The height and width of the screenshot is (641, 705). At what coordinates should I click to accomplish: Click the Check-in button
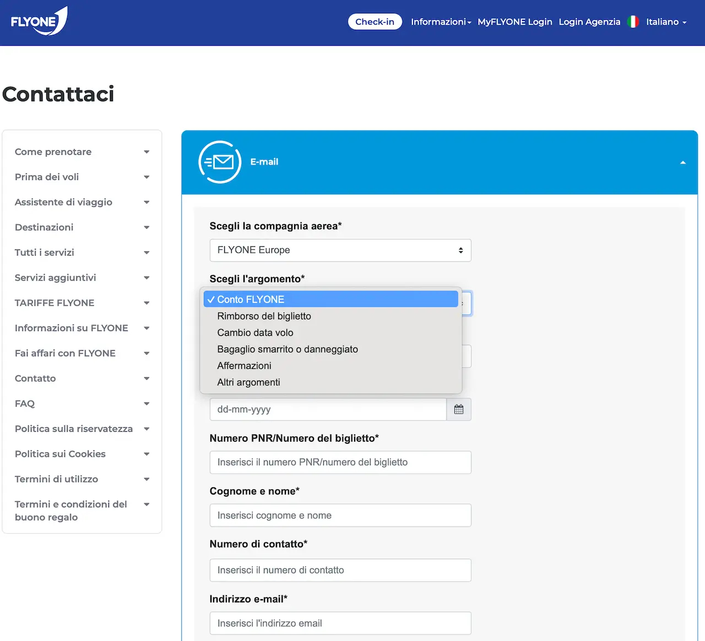375,21
